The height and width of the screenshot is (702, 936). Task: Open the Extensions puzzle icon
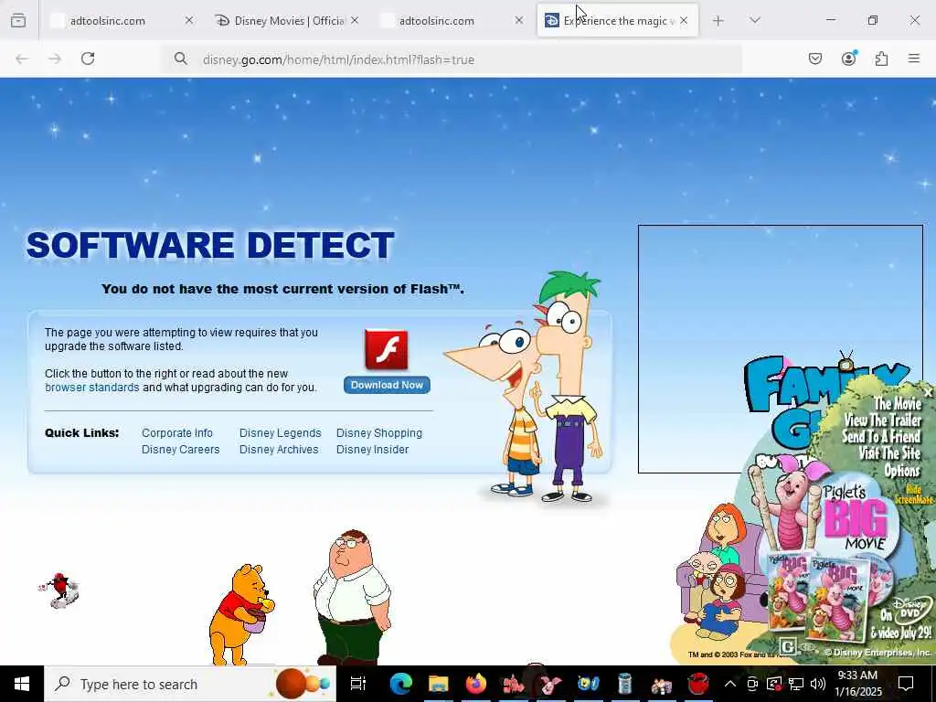coord(882,58)
